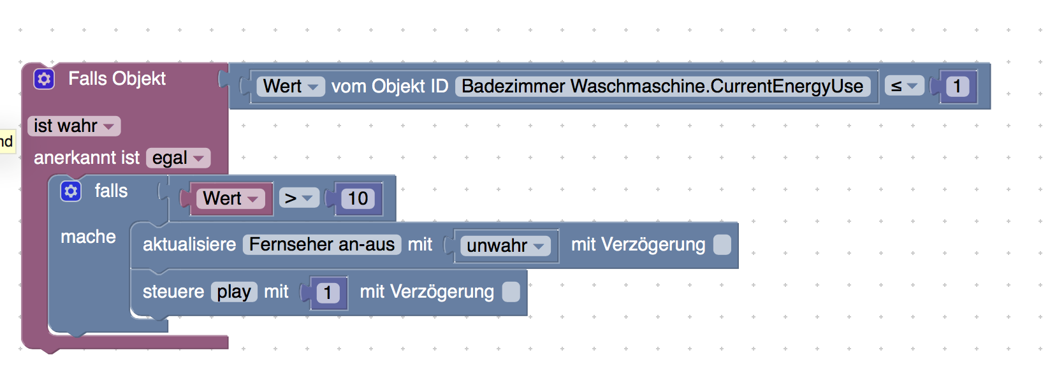Edit the threshold number 1 after ≤

coord(956,86)
